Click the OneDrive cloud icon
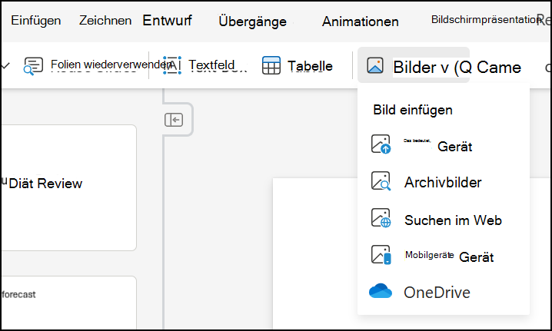Screen dimensions: 552x331 (381, 291)
